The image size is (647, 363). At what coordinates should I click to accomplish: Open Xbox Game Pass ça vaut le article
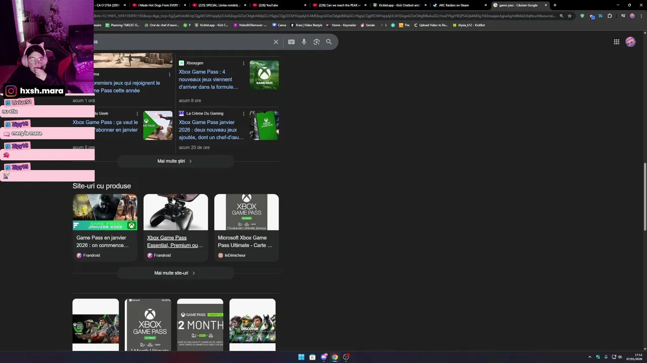[x=105, y=126]
